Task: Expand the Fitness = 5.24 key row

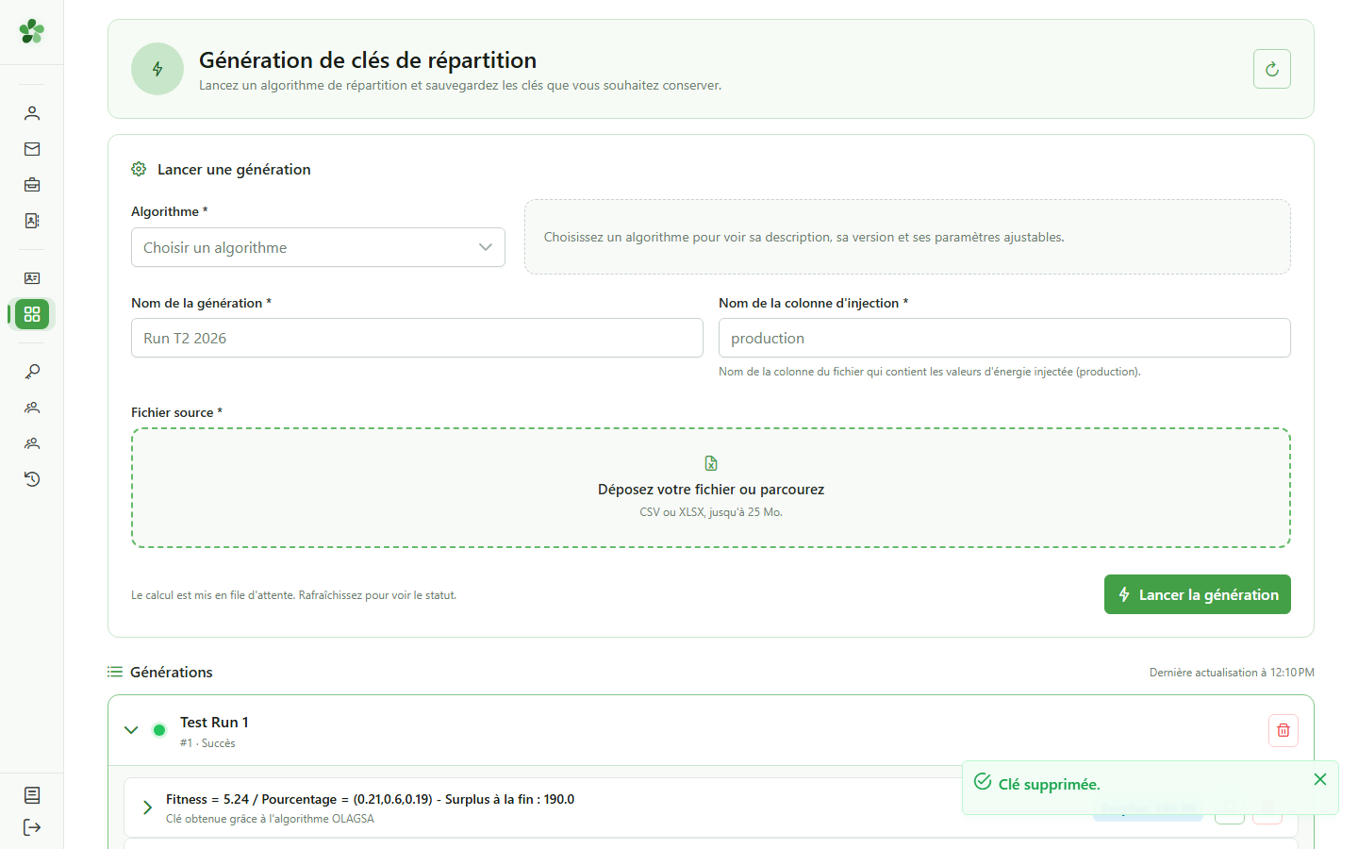Action: [x=147, y=807]
